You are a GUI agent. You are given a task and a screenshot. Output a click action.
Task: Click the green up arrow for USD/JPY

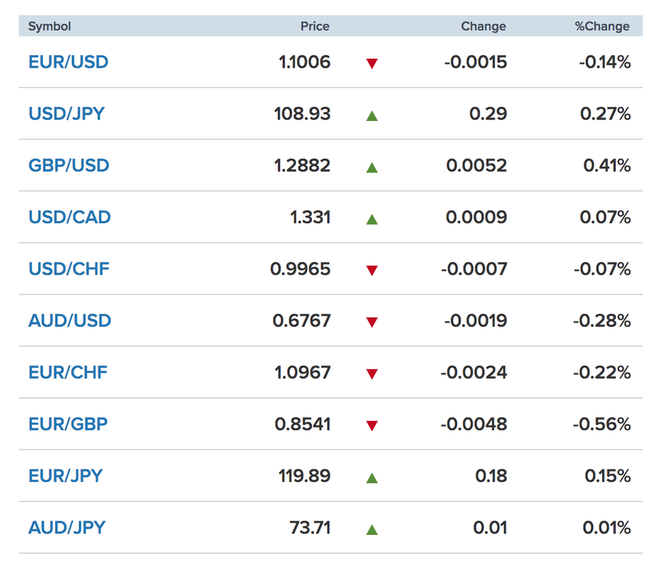372,115
